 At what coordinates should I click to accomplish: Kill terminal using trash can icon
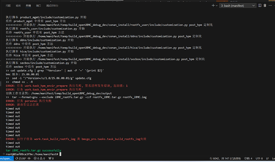pos(265,6)
